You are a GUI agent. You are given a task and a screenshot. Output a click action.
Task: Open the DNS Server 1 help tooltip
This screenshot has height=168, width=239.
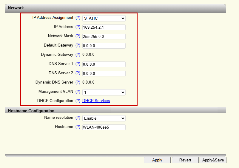(78, 64)
